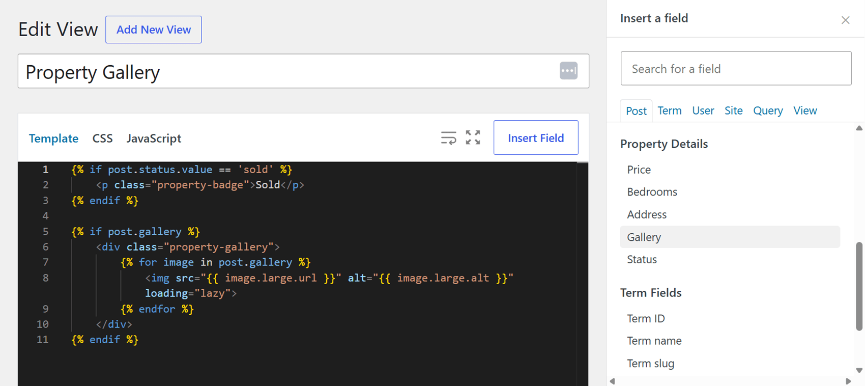Place cursor on code line 1 'sold' condition

[182, 170]
